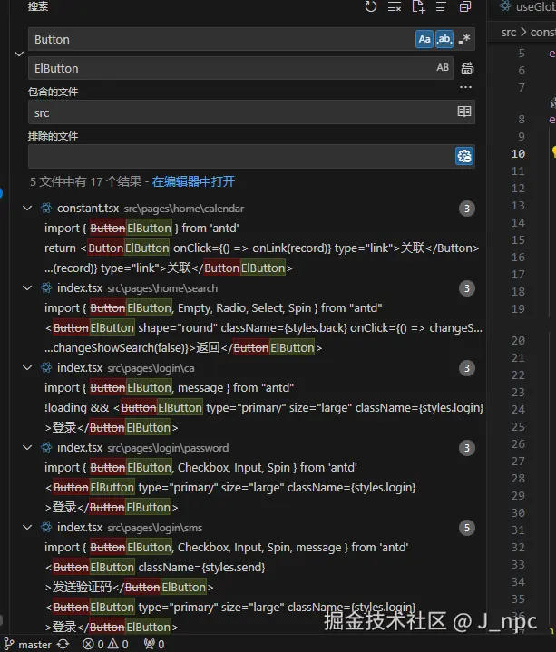This screenshot has width=556, height=652.
Task: Collapse the replace field chevron
Action: (x=19, y=54)
